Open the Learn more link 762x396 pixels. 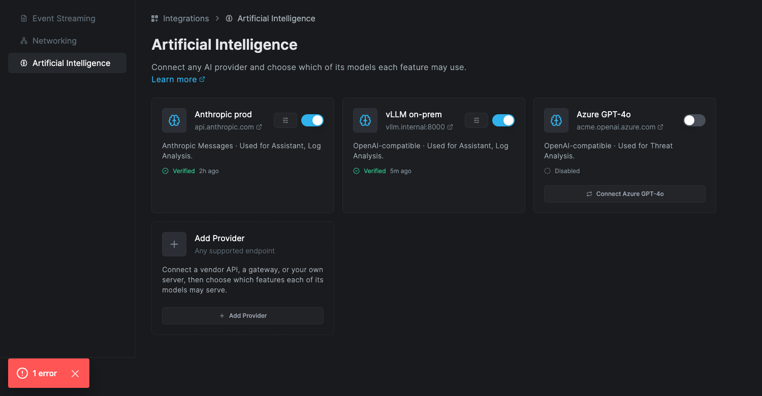(178, 80)
